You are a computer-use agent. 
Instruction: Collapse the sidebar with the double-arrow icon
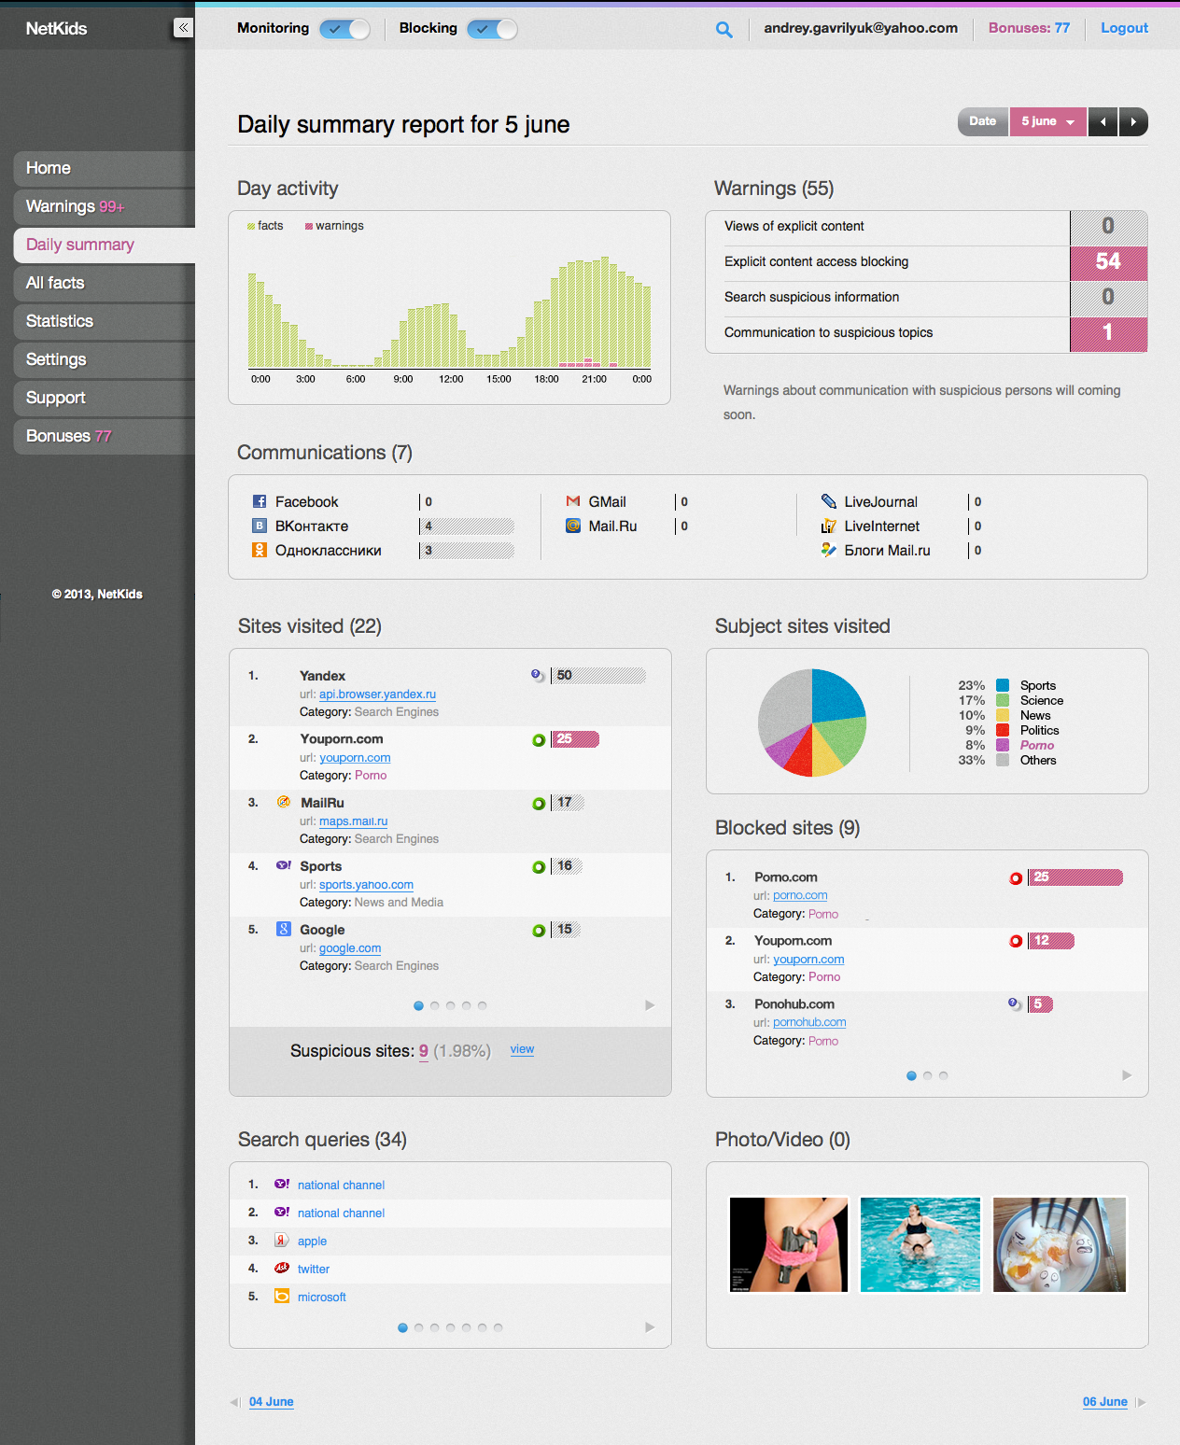[183, 28]
